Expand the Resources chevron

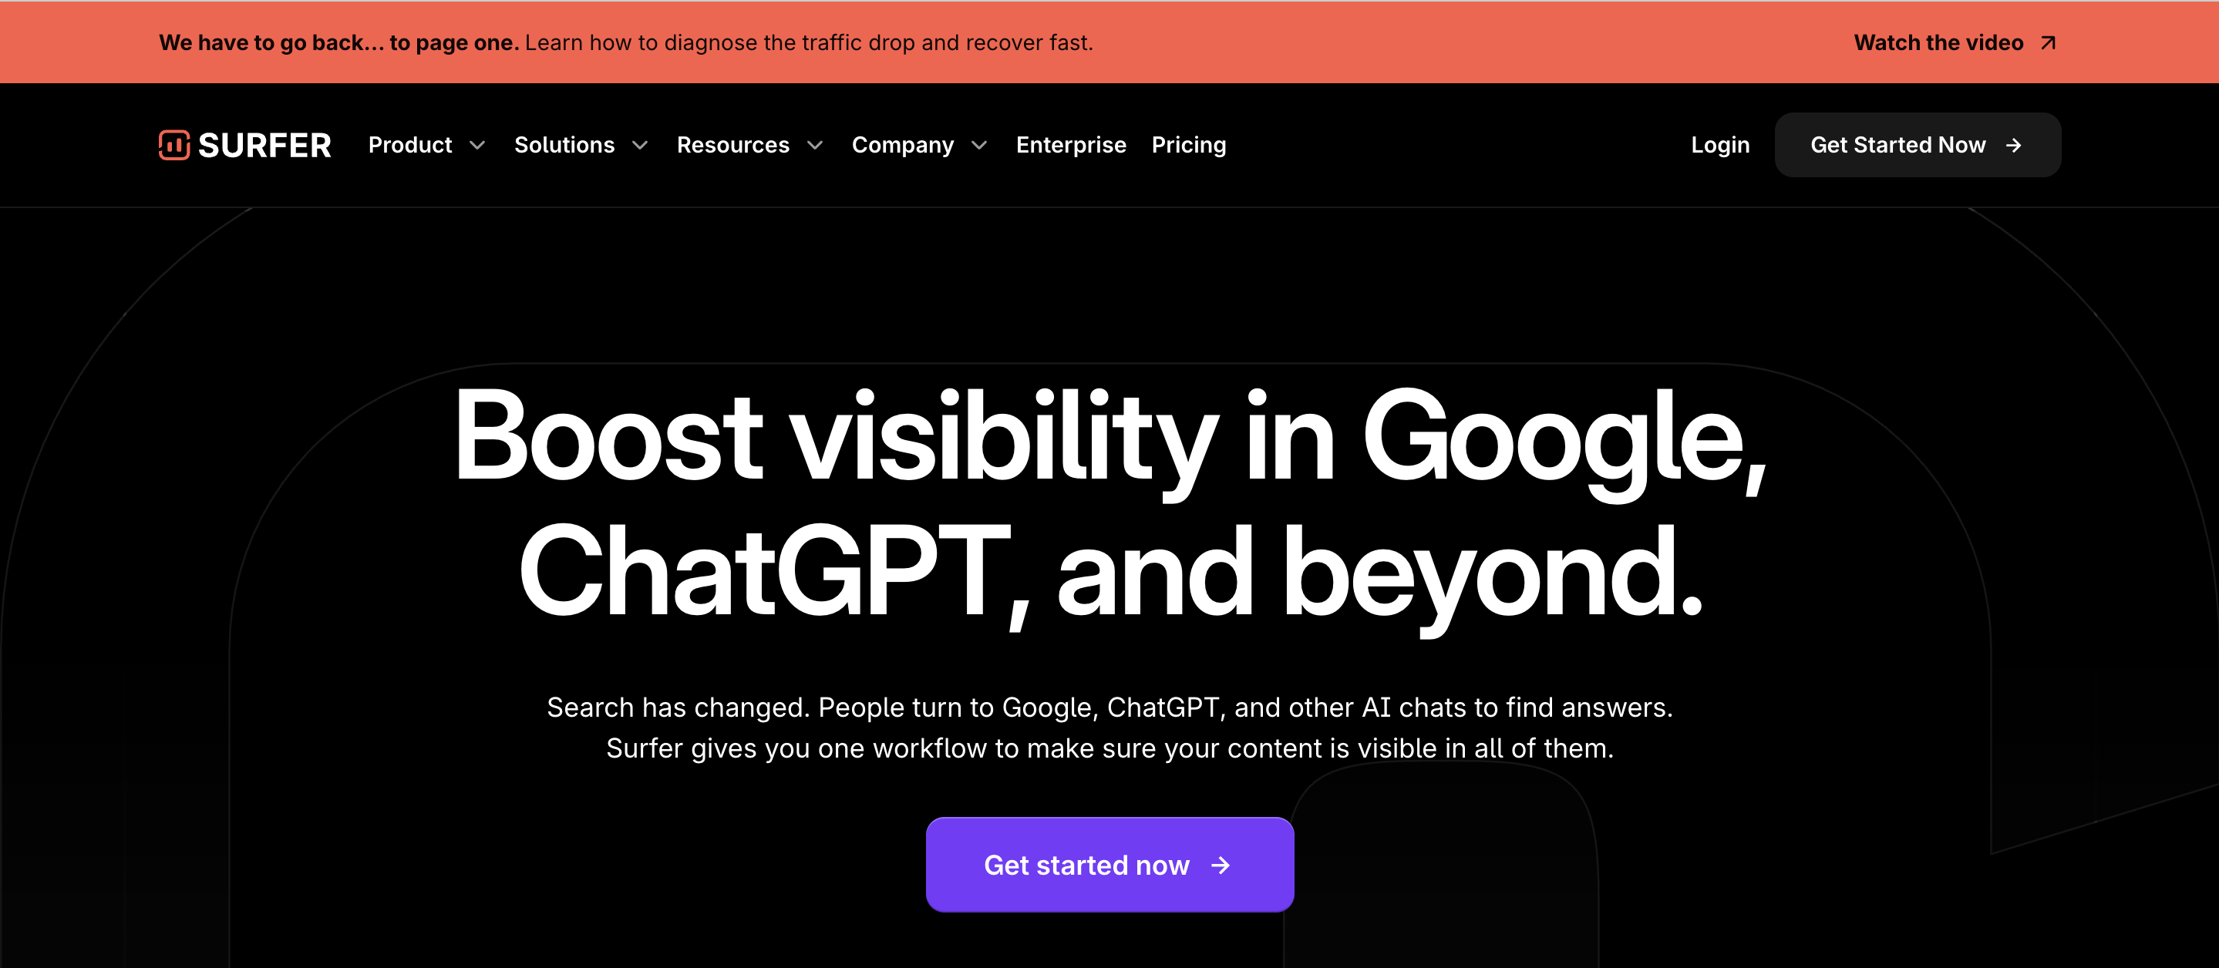pos(815,146)
